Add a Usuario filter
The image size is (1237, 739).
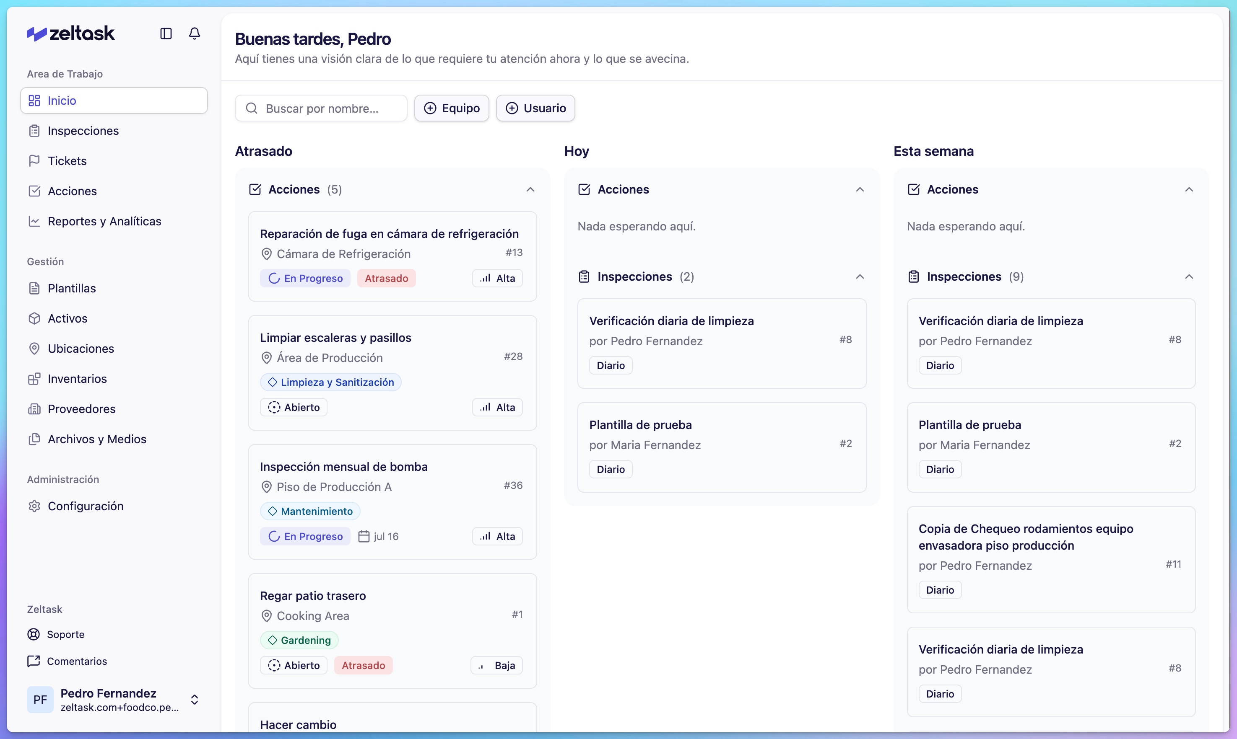tap(535, 108)
